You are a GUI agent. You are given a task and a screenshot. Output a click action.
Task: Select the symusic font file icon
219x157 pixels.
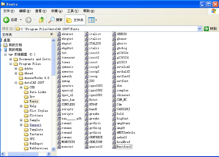[59, 67]
